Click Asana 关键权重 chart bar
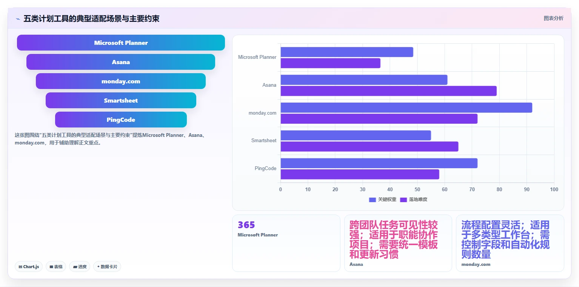 click(364, 80)
